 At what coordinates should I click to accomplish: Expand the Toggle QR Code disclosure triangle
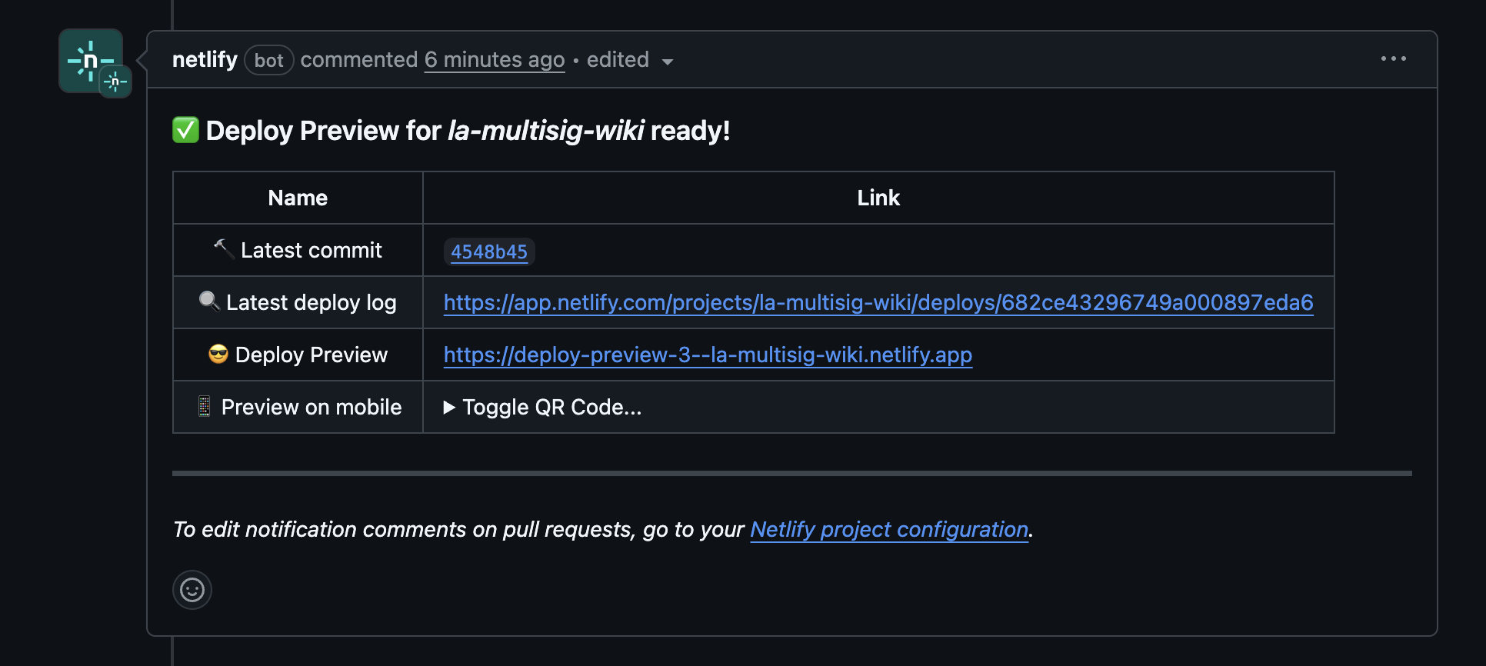tap(450, 407)
